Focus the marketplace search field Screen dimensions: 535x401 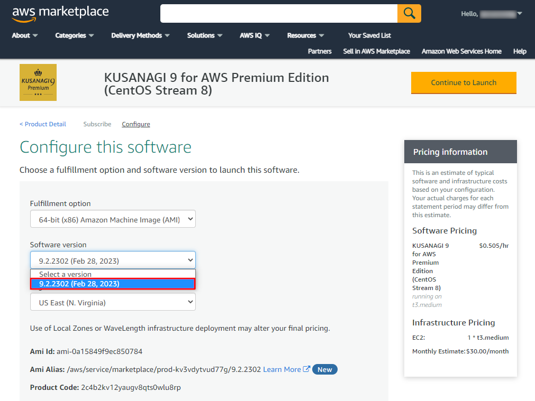pyautogui.click(x=279, y=14)
